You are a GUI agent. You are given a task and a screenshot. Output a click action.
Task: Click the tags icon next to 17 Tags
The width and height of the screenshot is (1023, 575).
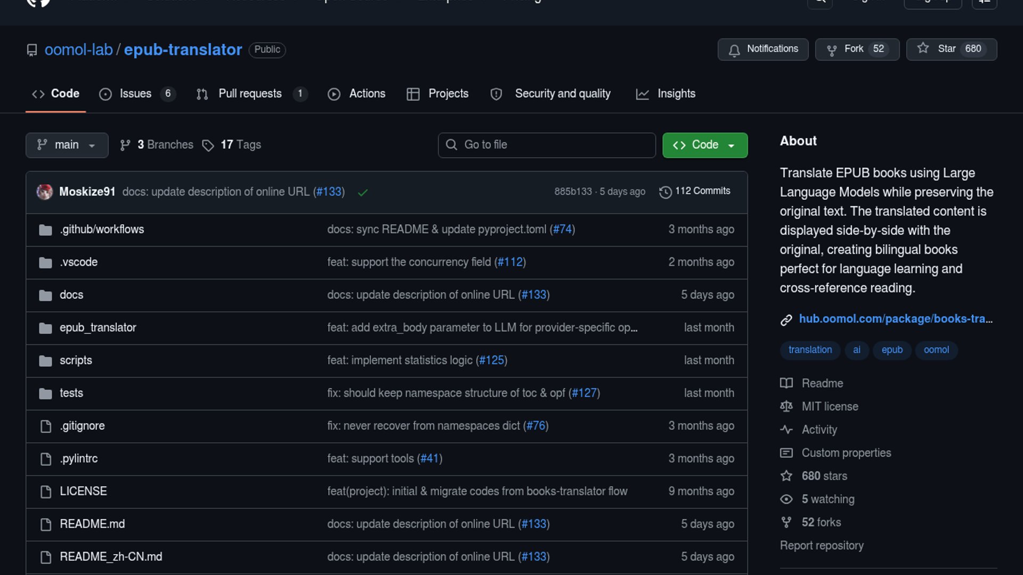pos(208,145)
